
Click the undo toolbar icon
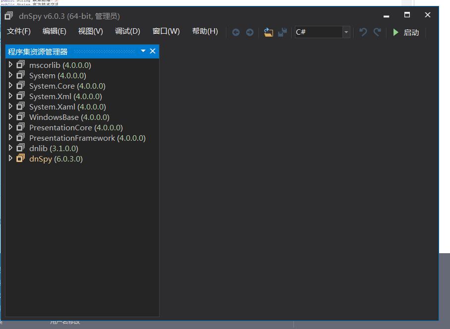click(x=363, y=32)
